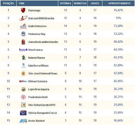Sort by the VITÓRIAS column header
The height and width of the screenshot is (125, 135).
(65, 3)
